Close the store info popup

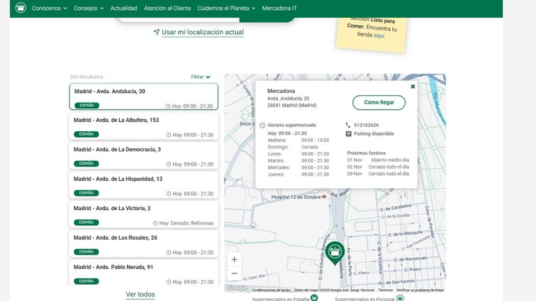pos(412,86)
